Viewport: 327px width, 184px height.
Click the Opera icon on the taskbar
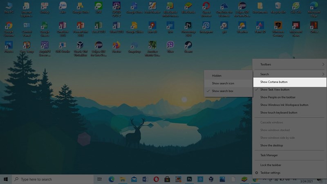[x=156, y=179]
